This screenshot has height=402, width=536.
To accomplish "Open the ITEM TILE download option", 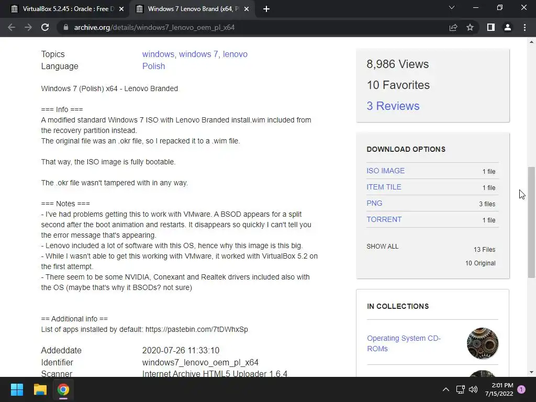I will click(x=384, y=187).
